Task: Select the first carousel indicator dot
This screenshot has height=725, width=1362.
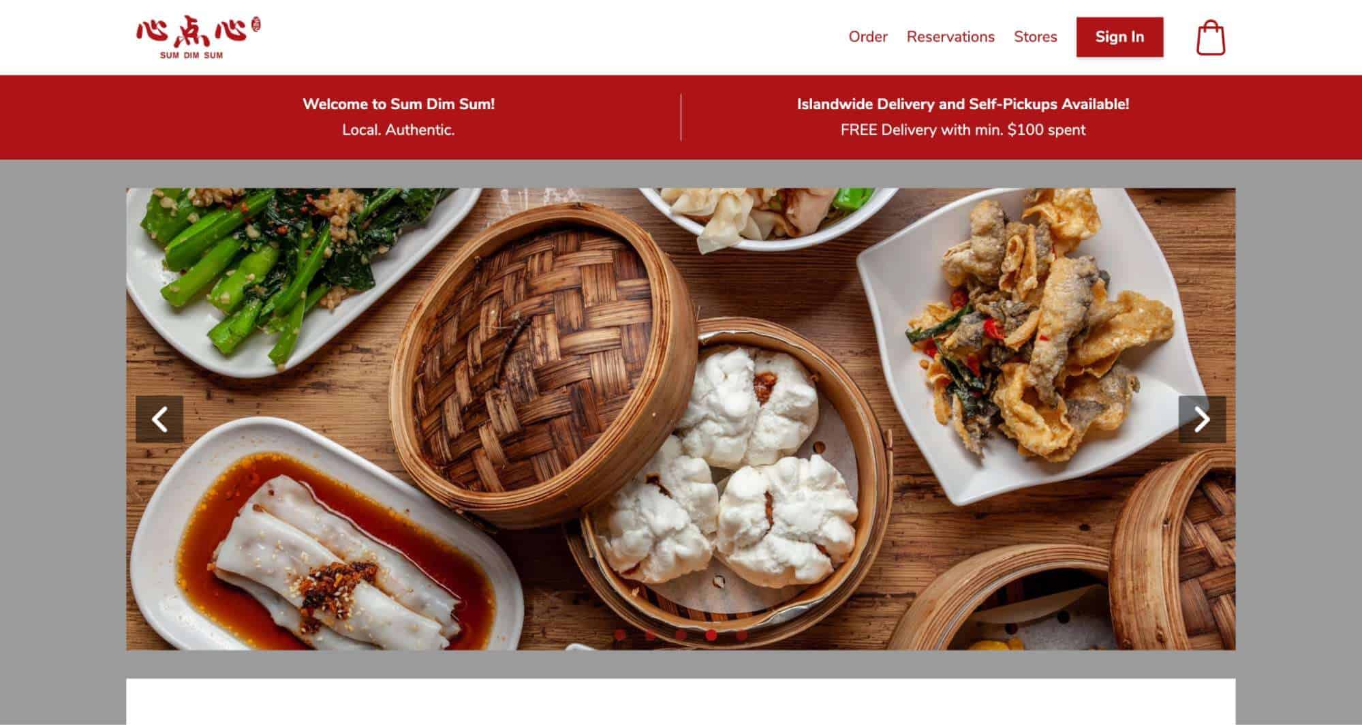Action: click(x=619, y=635)
